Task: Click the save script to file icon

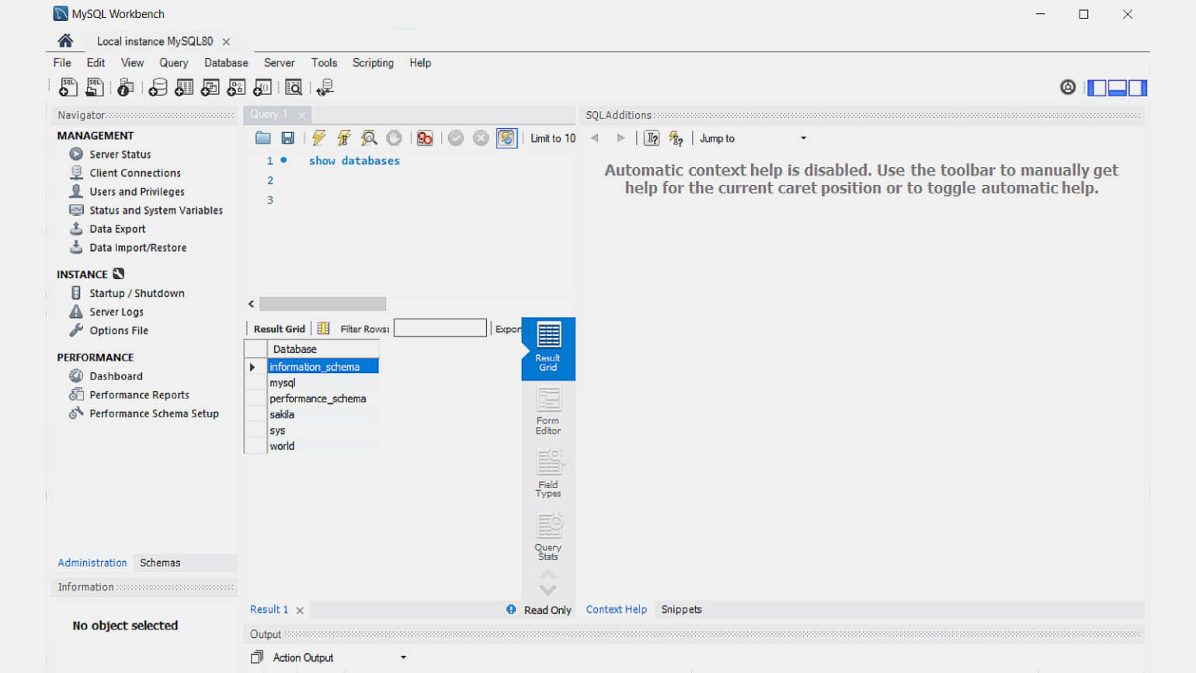Action: pos(288,138)
